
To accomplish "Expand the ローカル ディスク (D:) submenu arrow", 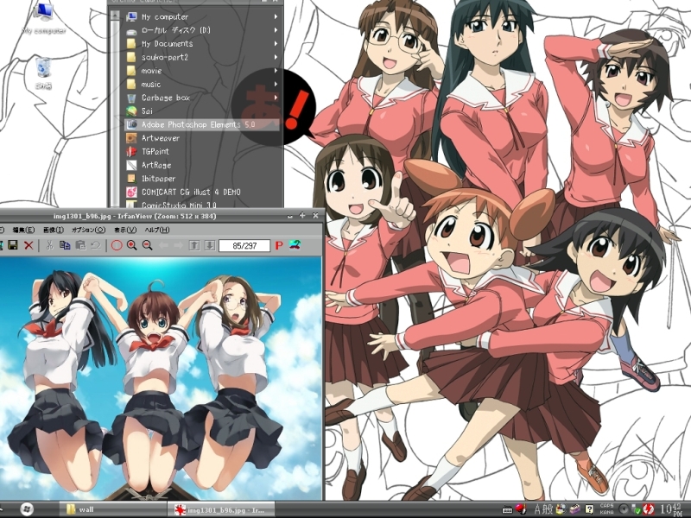I will (x=276, y=30).
